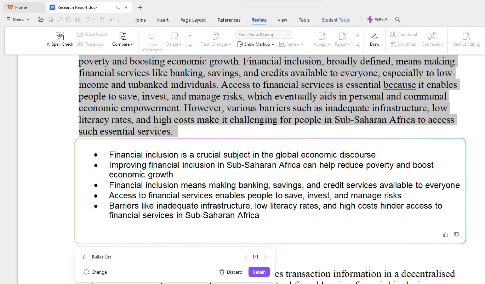Click the underlined word because in document
Image resolution: width=485 pixels, height=284 pixels.
coord(400,85)
